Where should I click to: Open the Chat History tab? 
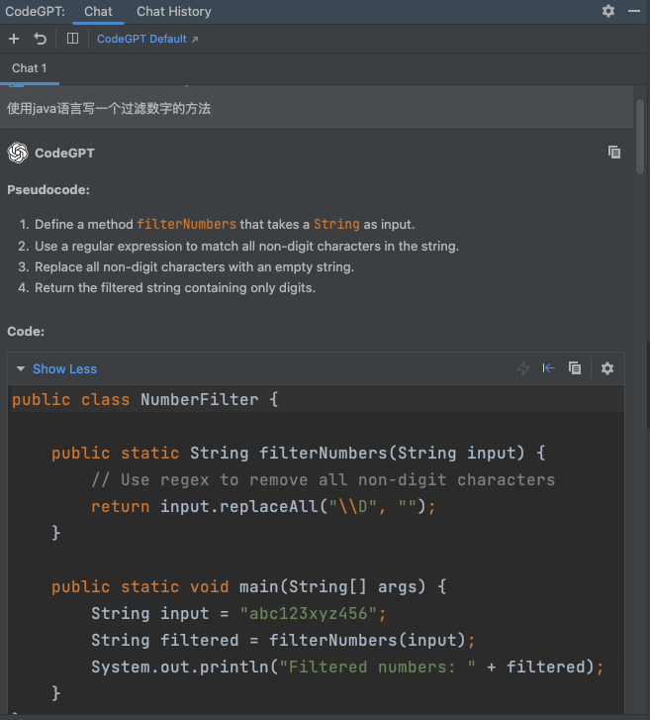tap(174, 12)
